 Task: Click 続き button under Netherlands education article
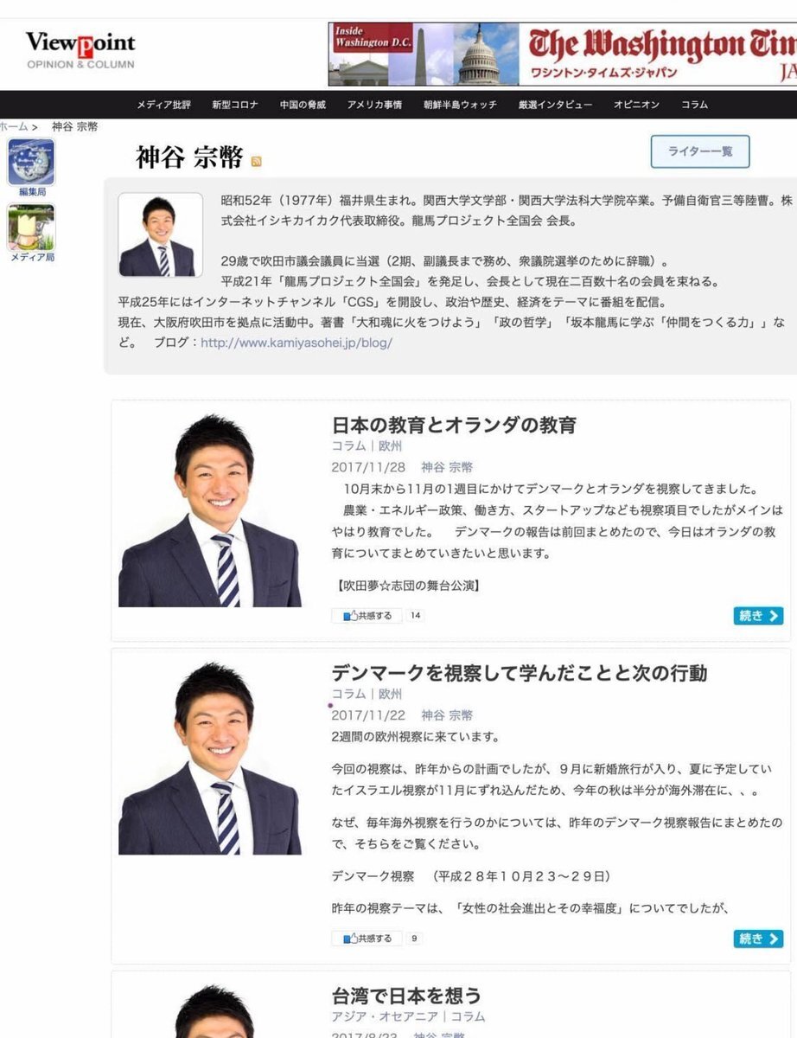[759, 616]
